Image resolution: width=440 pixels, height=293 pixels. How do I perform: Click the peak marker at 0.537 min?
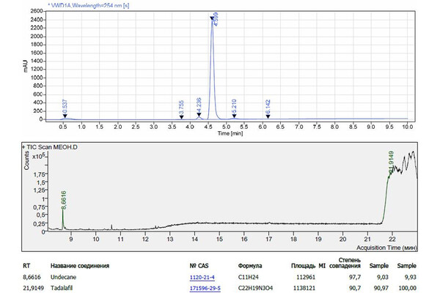click(65, 116)
